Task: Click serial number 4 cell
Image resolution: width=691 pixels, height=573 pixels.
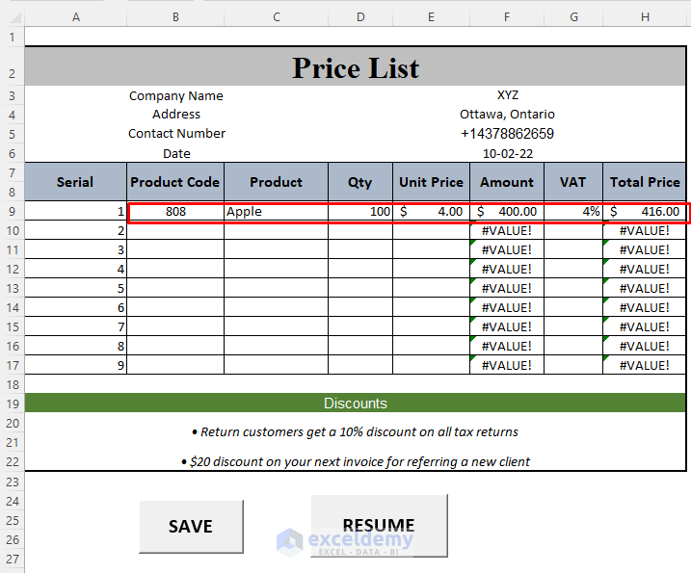Action: click(75, 269)
